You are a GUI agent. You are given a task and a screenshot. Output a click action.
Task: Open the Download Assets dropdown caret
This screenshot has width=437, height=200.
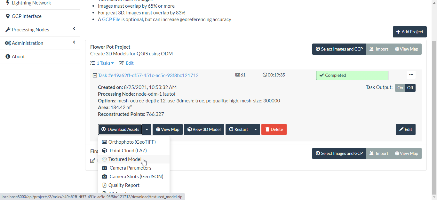point(147,130)
